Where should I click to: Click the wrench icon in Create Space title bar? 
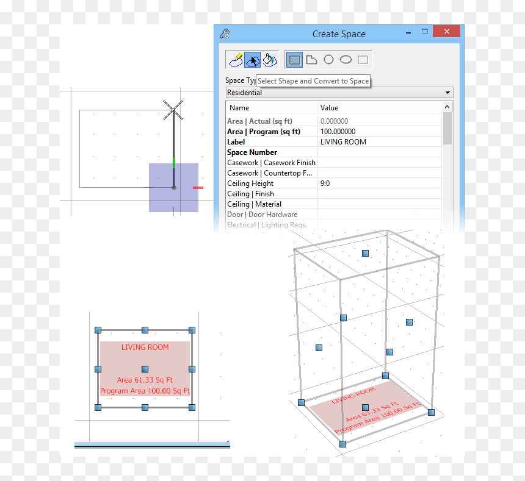click(225, 34)
